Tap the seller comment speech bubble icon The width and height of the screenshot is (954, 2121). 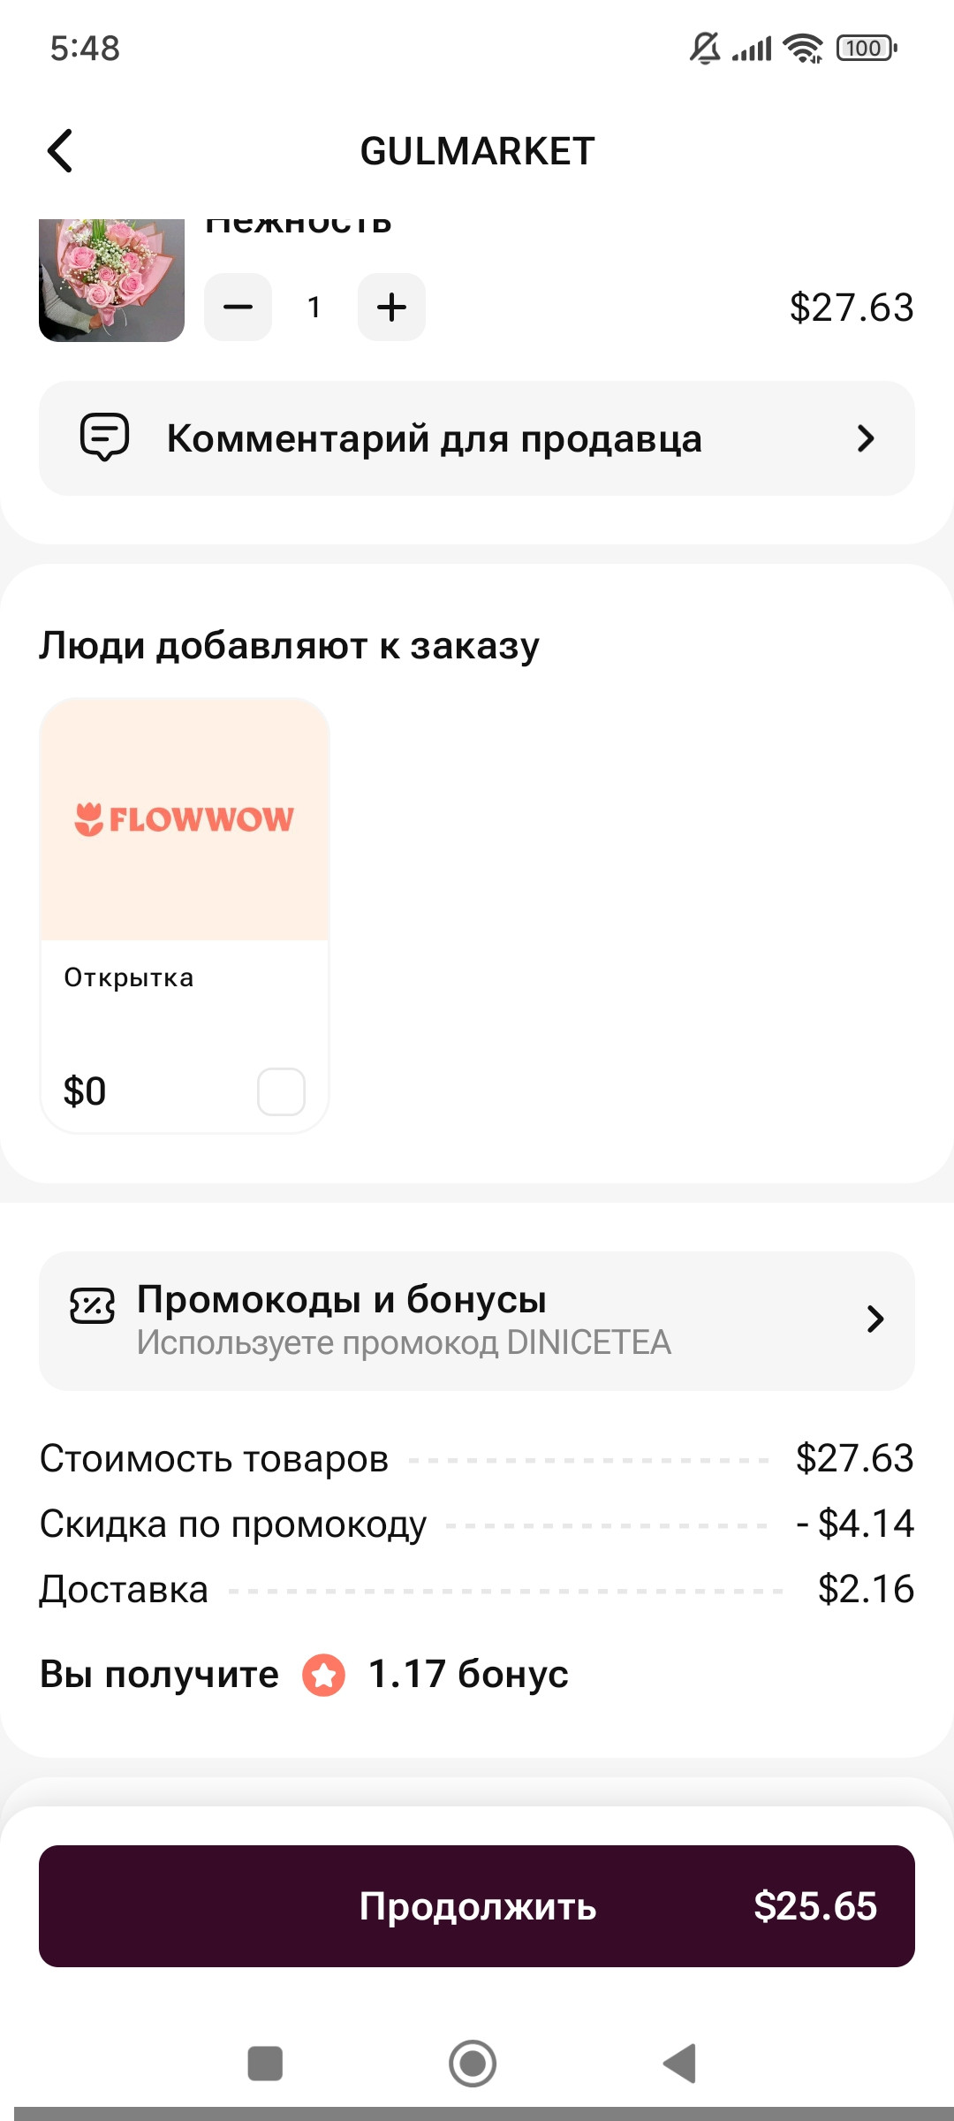[104, 437]
